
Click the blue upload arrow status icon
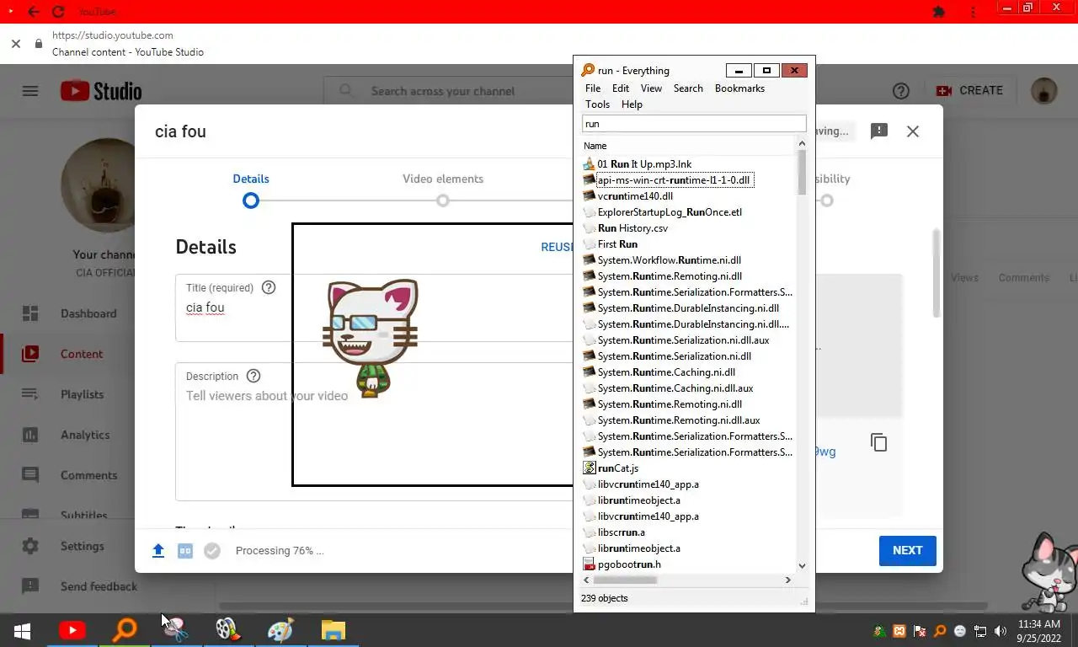pos(157,551)
